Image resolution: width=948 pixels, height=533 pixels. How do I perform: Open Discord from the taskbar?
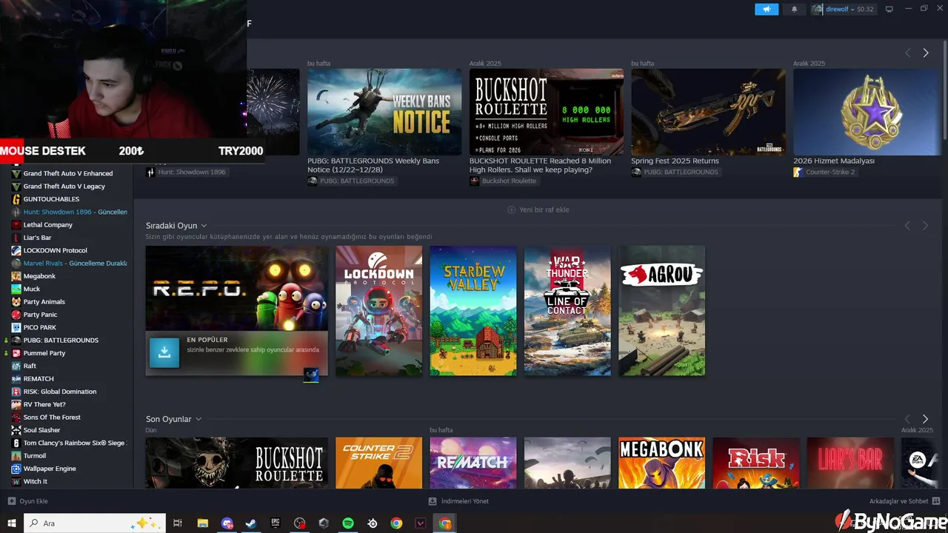(227, 523)
